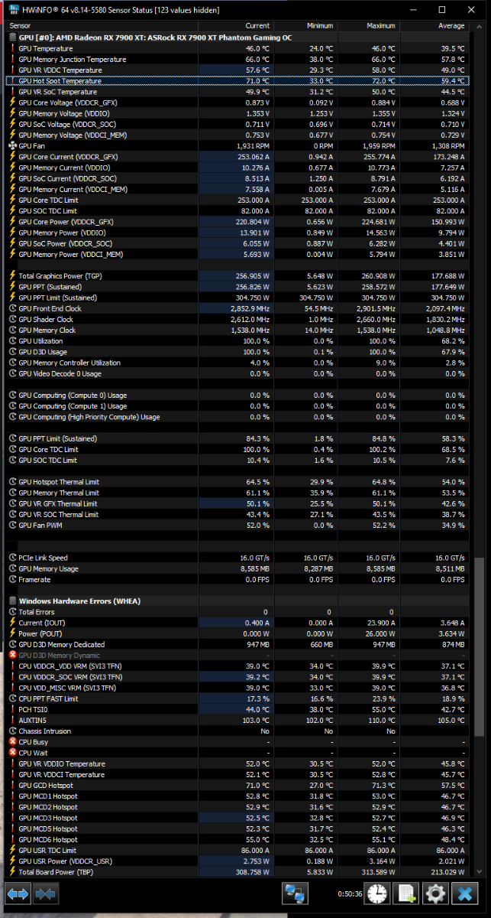The height and width of the screenshot is (918, 491).
Task: Select GPU Video Decode 0 Usage row
Action: click(239, 373)
